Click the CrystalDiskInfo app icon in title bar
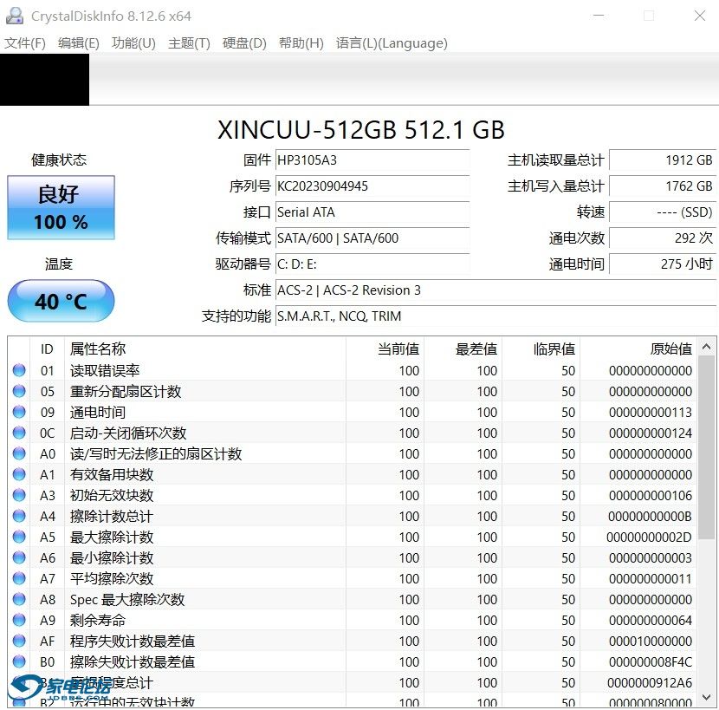719x710 pixels. tap(14, 16)
